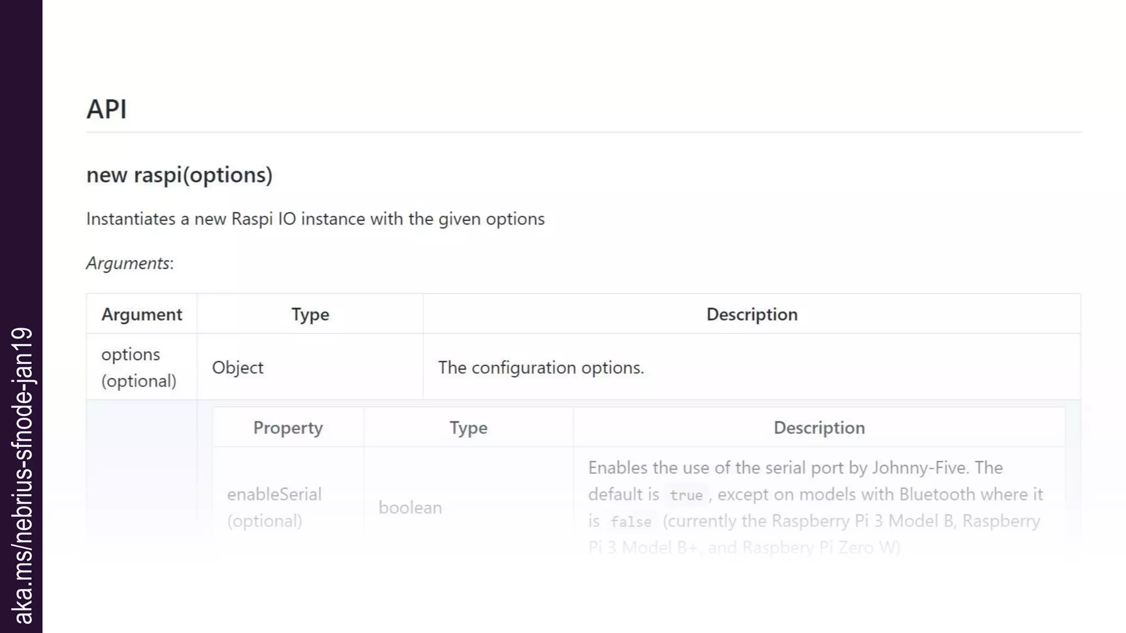Click the "Type" header next to Property
The image size is (1126, 633).
click(468, 427)
